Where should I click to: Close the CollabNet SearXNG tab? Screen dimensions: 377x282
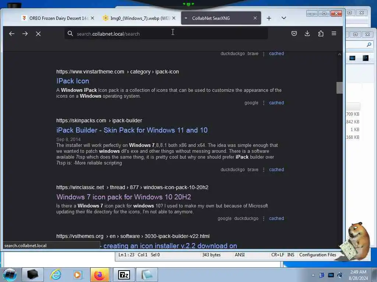[x=255, y=18]
